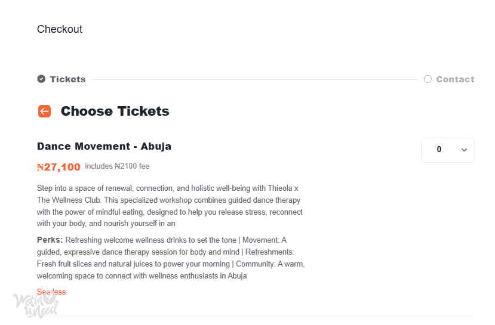Select the Contact step empty circle
495x325 pixels.
tap(428, 79)
